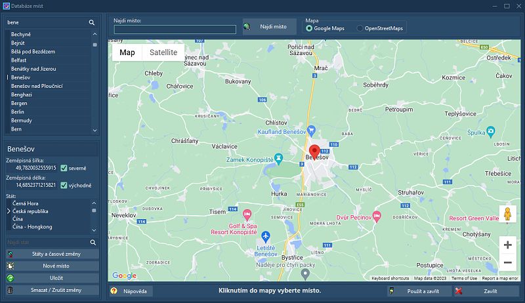Screen dimensions: 525x303
Task: Click the Kaufland Benešov shopping marker
Action: pyautogui.click(x=312, y=129)
